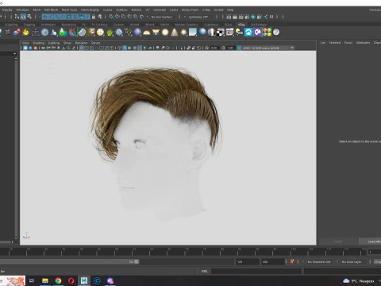The image size is (381, 286).
Task: Click the funnel-shaped light shelf icon
Action: point(156,33)
